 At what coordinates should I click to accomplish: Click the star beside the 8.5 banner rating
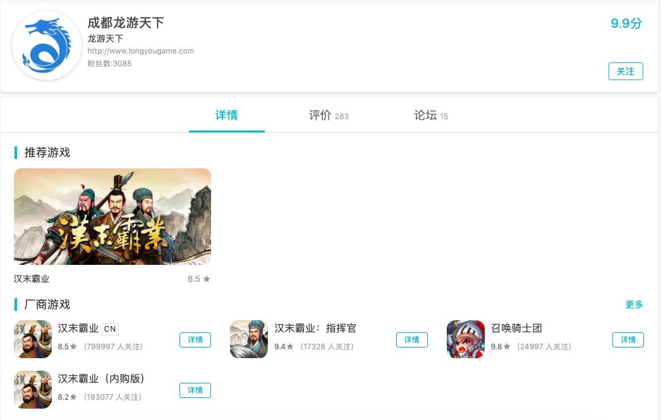207,279
